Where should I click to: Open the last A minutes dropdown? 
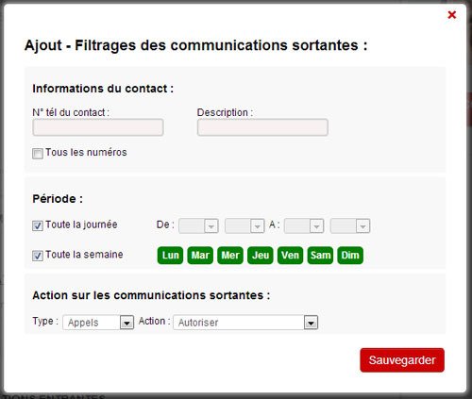[350, 225]
